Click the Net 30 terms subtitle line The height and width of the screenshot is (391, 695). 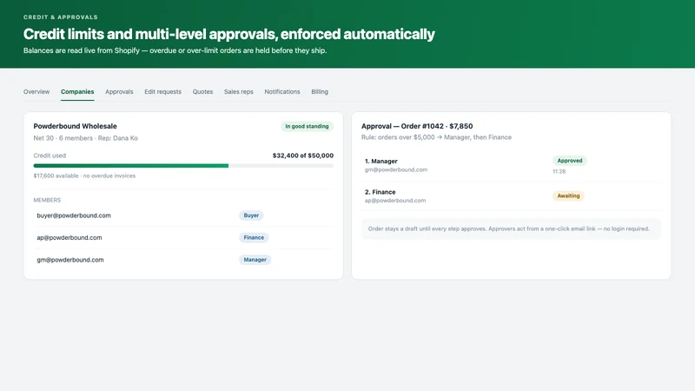85,138
